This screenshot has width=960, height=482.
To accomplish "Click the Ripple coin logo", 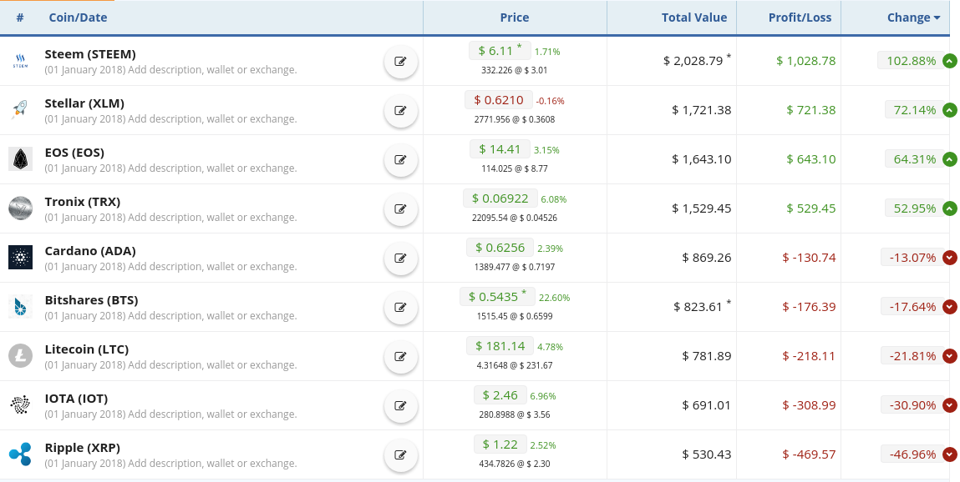I will 20,454.
